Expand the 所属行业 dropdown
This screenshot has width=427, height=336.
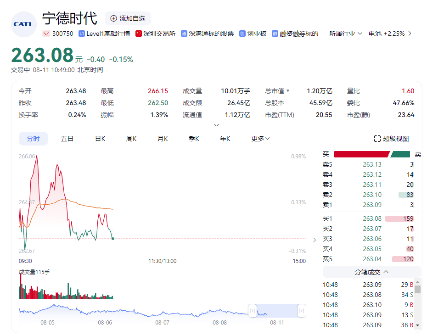pos(346,34)
